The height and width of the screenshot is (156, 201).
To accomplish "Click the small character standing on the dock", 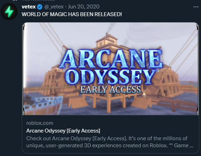I will 145,95.
